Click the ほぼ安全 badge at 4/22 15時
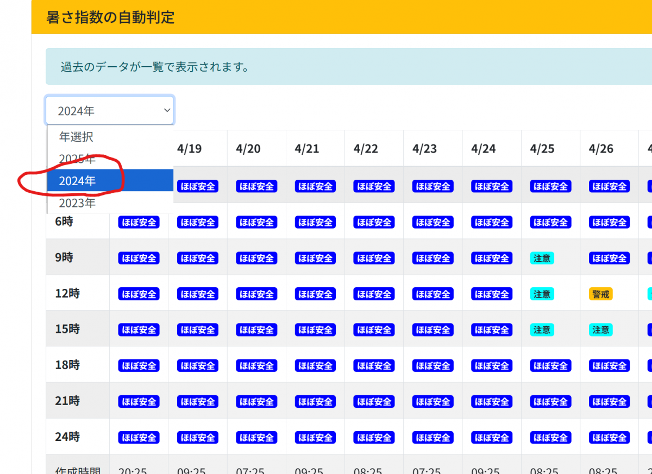This screenshot has height=474, width=652. pyautogui.click(x=374, y=330)
